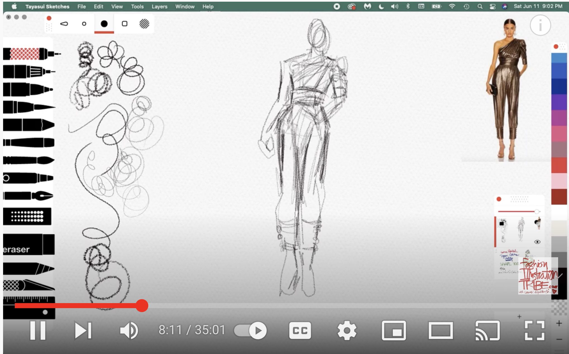This screenshot has height=354, width=569.
Task: Open the File menu
Action: pos(82,6)
